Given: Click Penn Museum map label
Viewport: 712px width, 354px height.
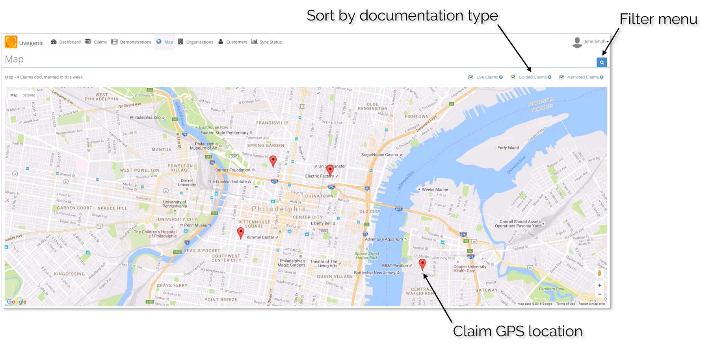Looking at the screenshot, I should click(197, 225).
